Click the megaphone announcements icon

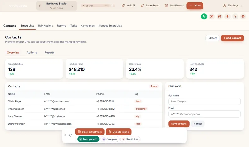220,16
